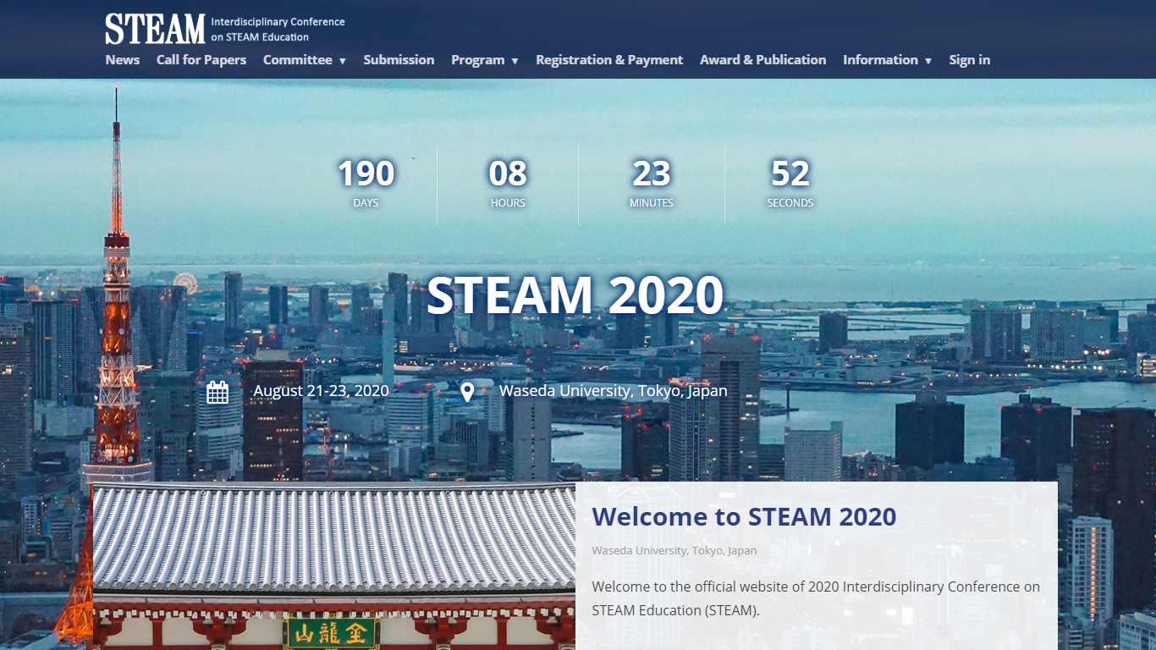Click the countdown days number
This screenshot has height=650, width=1156.
(x=366, y=174)
